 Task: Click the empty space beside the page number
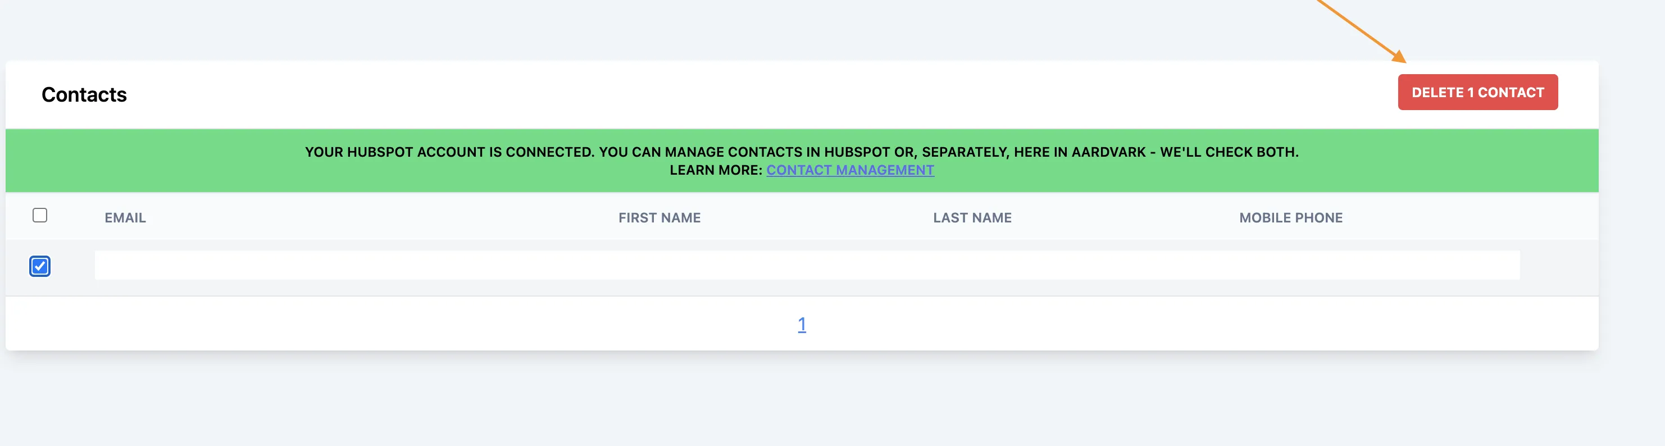point(1099,325)
